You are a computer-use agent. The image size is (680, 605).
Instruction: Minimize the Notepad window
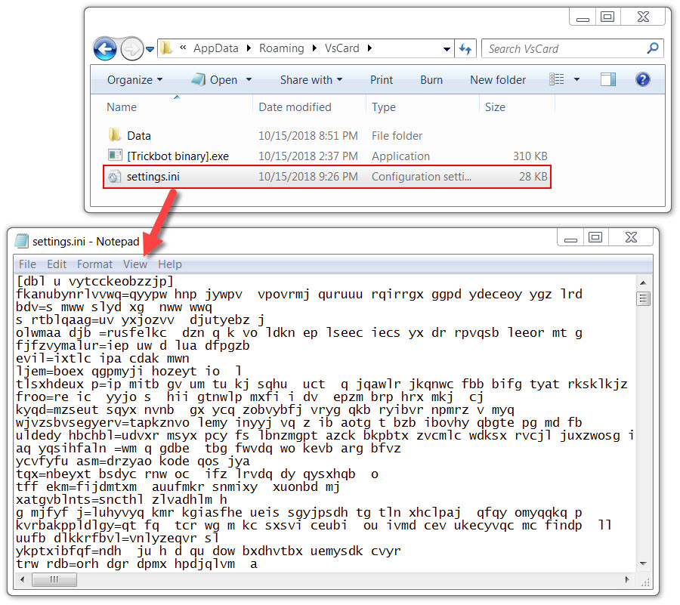point(570,237)
